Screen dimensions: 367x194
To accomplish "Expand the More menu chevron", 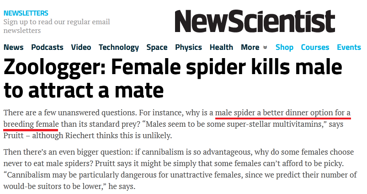I will coord(265,48).
